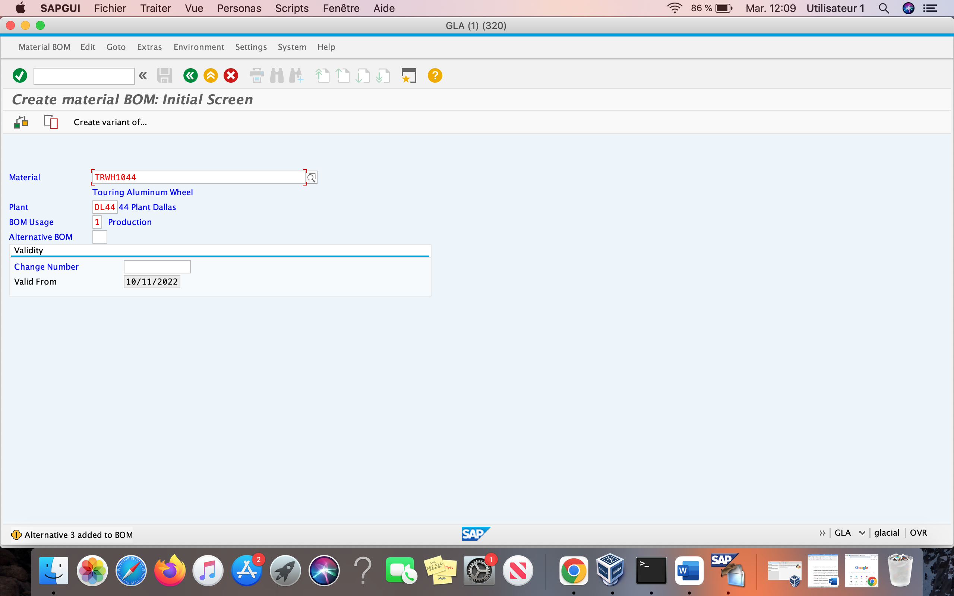
Task: Open the Goto menu
Action: click(116, 47)
